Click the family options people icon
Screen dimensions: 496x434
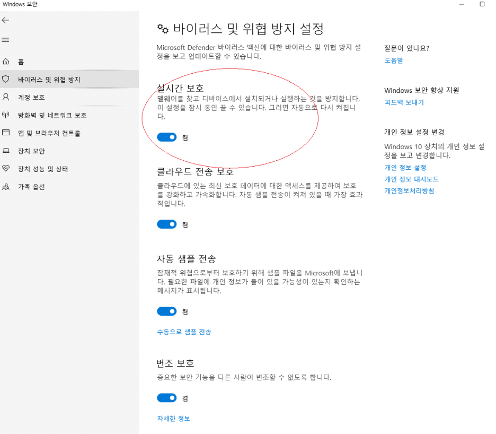point(6,187)
